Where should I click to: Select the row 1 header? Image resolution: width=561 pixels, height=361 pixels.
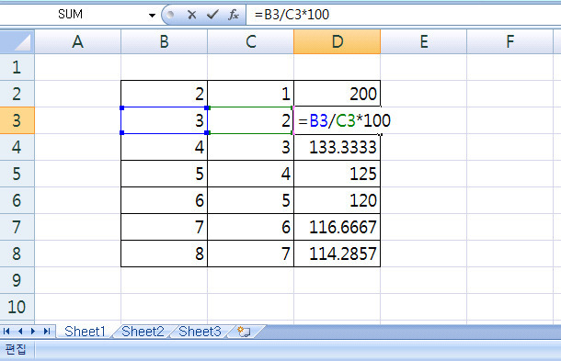pos(17,67)
